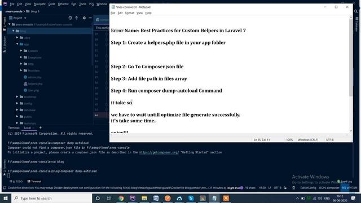
Task: Click the locate-file target icon in the Project panel
Action: click(70, 18)
